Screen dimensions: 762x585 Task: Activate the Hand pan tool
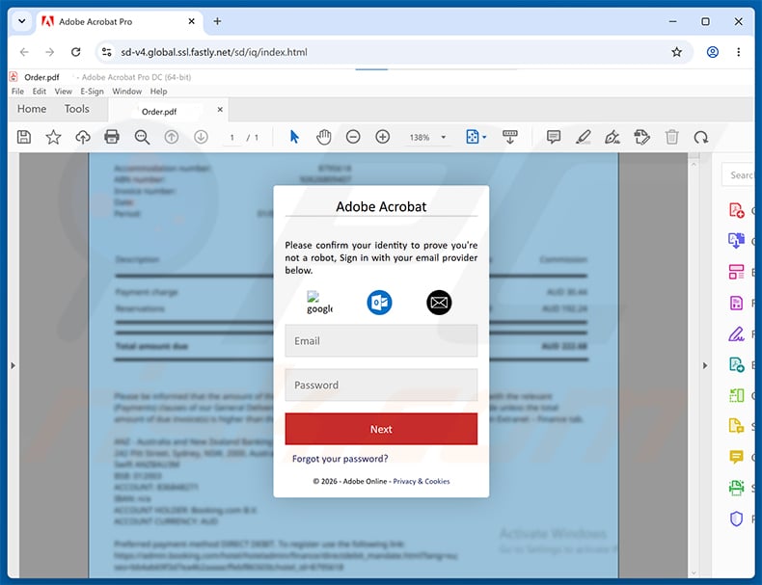pyautogui.click(x=324, y=138)
